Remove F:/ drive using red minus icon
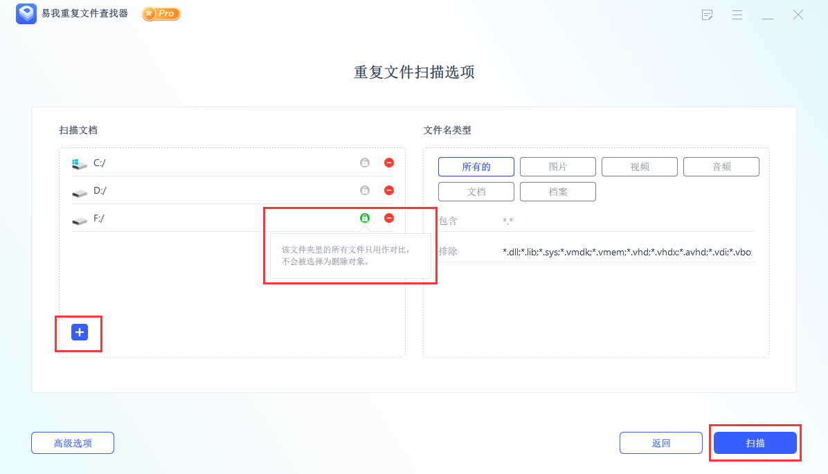Image resolution: width=828 pixels, height=474 pixels. (x=389, y=217)
